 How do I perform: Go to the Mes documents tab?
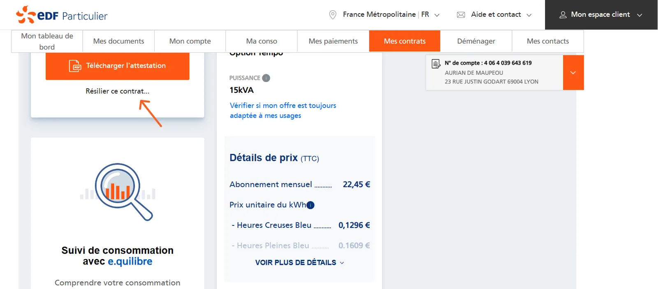click(118, 41)
